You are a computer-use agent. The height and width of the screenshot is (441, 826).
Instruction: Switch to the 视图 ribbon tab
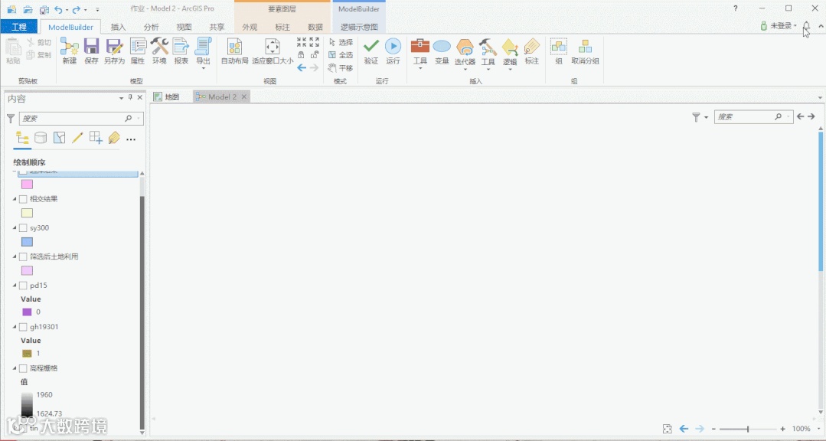pos(184,27)
